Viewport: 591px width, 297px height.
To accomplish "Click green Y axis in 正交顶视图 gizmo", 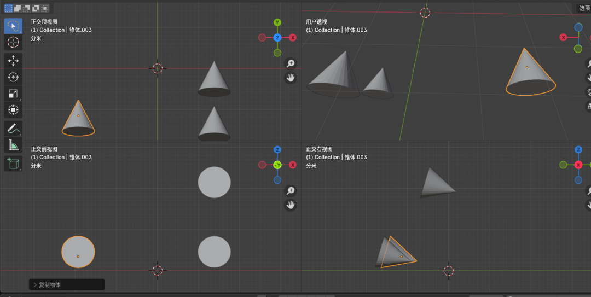I will (277, 22).
